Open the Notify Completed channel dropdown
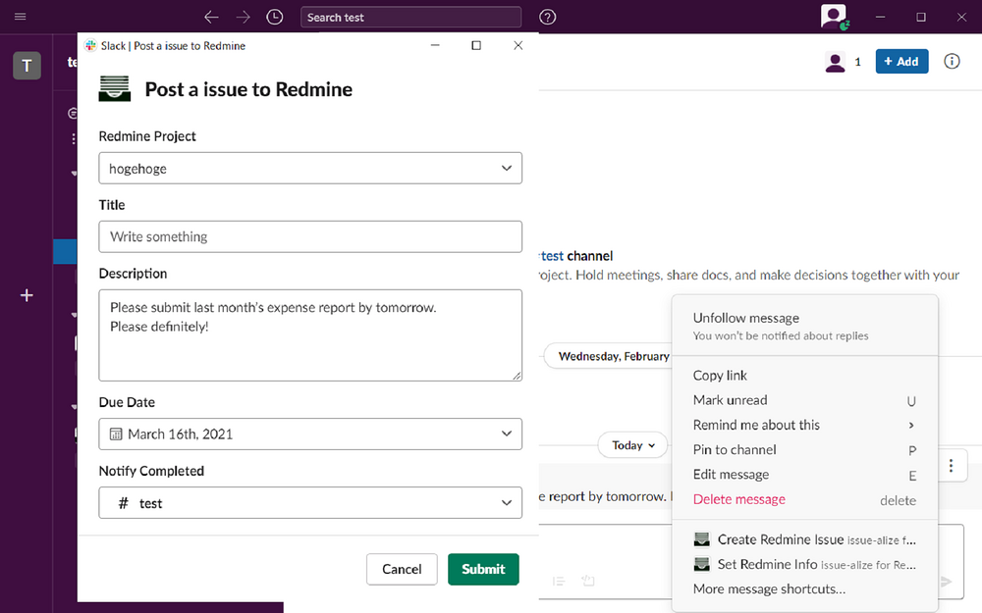Screen dimensions: 982x613 [x=310, y=503]
